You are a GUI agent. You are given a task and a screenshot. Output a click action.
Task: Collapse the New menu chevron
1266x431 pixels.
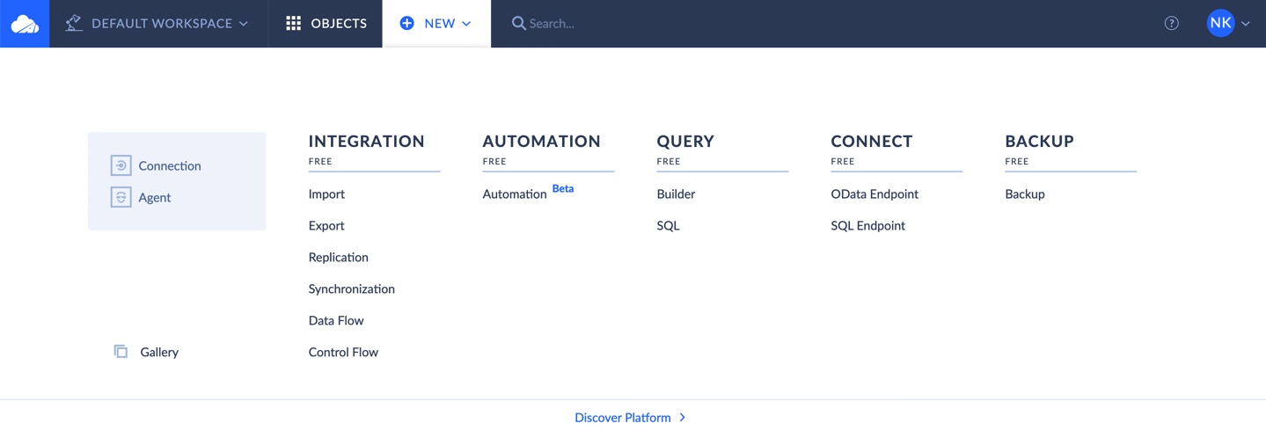(x=466, y=24)
